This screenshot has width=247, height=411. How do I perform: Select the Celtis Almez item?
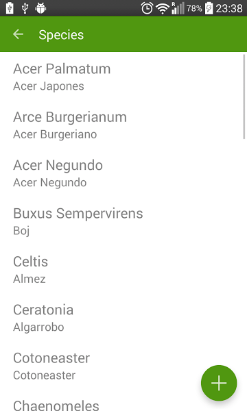pos(123,269)
